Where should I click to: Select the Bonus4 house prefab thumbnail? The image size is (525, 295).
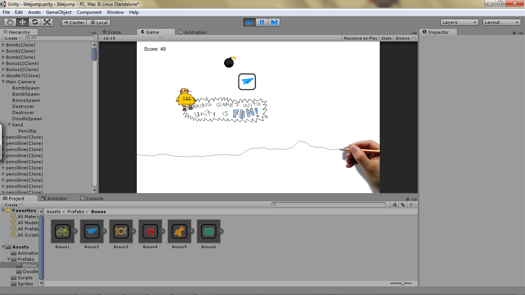[x=150, y=231]
